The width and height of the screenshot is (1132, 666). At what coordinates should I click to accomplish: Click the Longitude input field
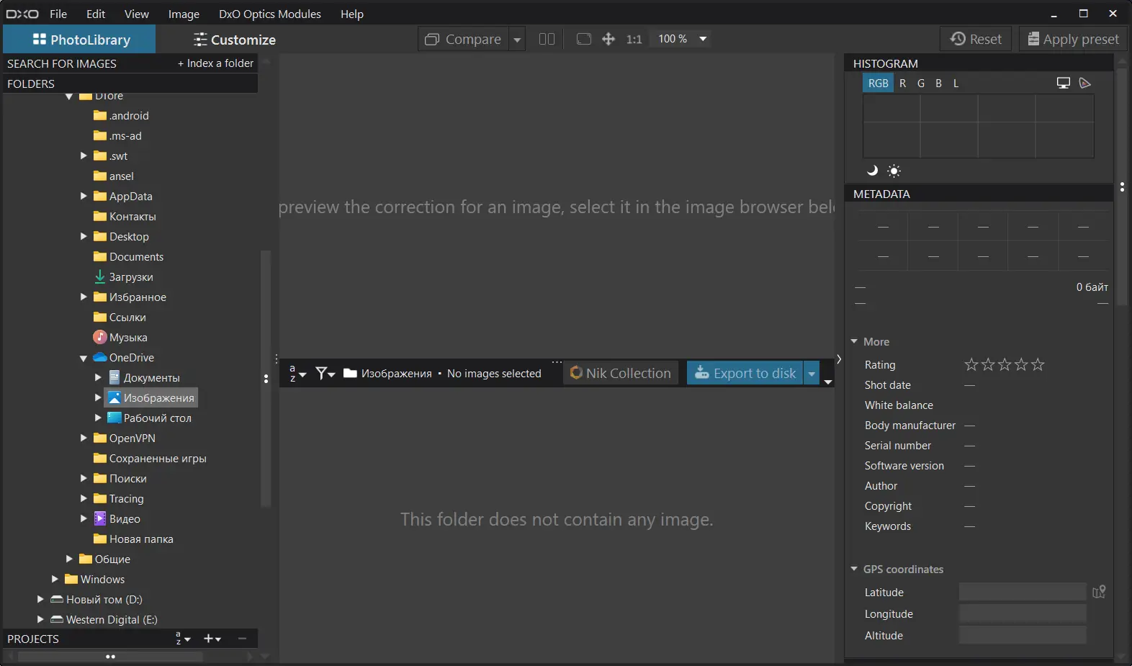(1023, 613)
